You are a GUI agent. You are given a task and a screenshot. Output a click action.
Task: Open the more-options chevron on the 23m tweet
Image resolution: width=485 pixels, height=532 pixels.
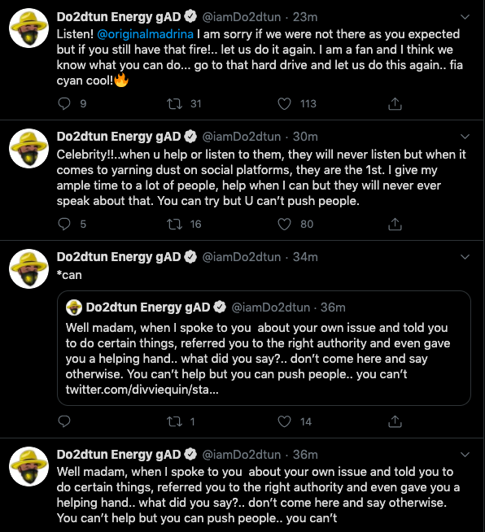click(465, 16)
